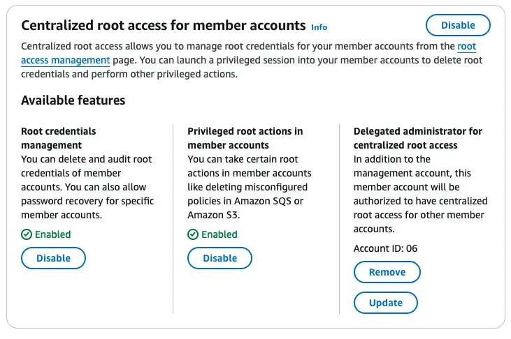
Task: Open the root access management link
Action: (66, 61)
